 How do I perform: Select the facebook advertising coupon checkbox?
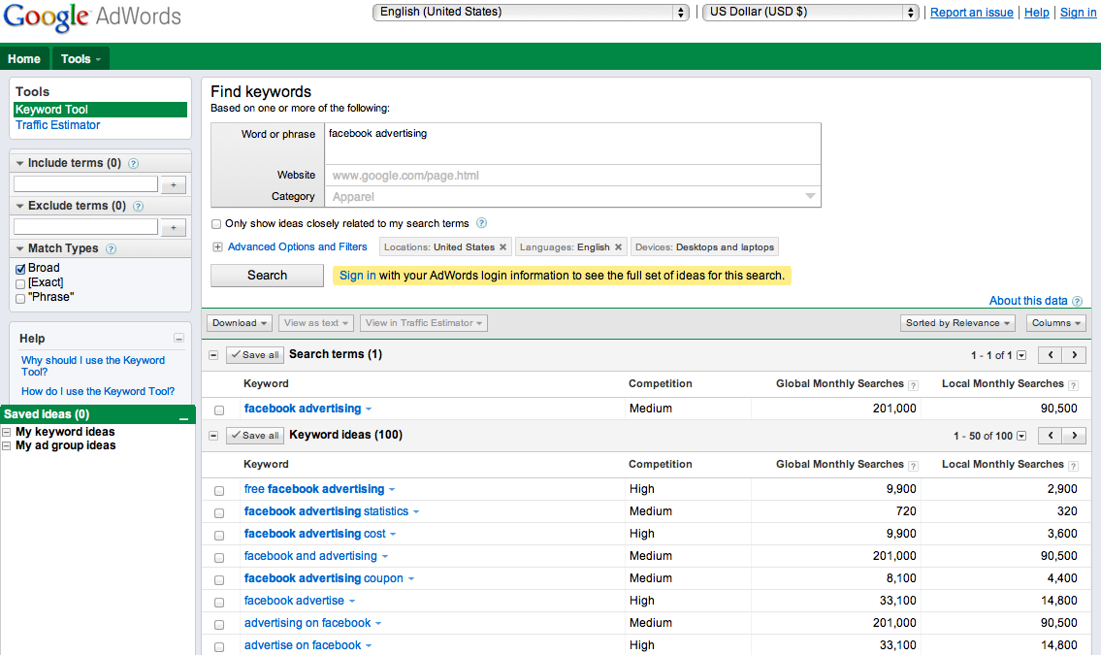(219, 580)
